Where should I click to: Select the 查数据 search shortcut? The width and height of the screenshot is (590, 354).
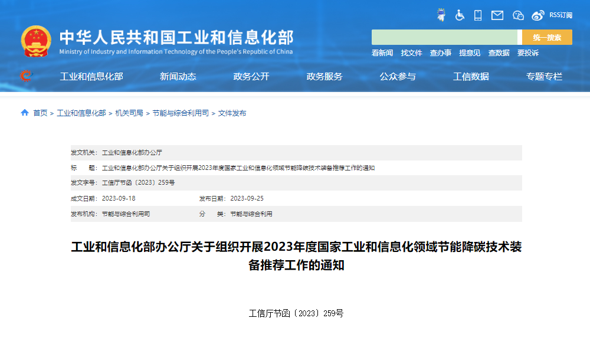point(499,53)
